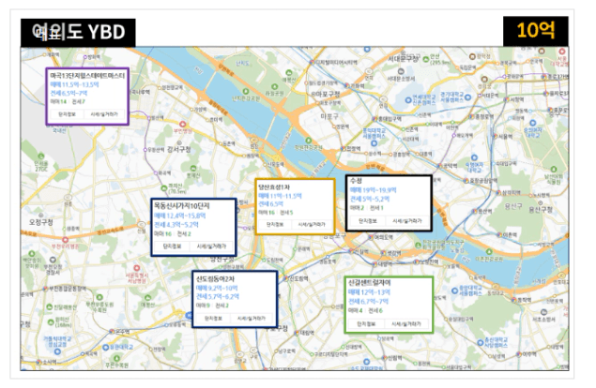Click the 신도림역 subway station marker
The image size is (596, 388).
click(x=287, y=278)
